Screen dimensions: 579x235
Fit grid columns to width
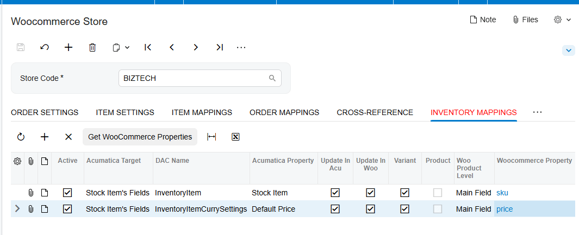tap(211, 137)
